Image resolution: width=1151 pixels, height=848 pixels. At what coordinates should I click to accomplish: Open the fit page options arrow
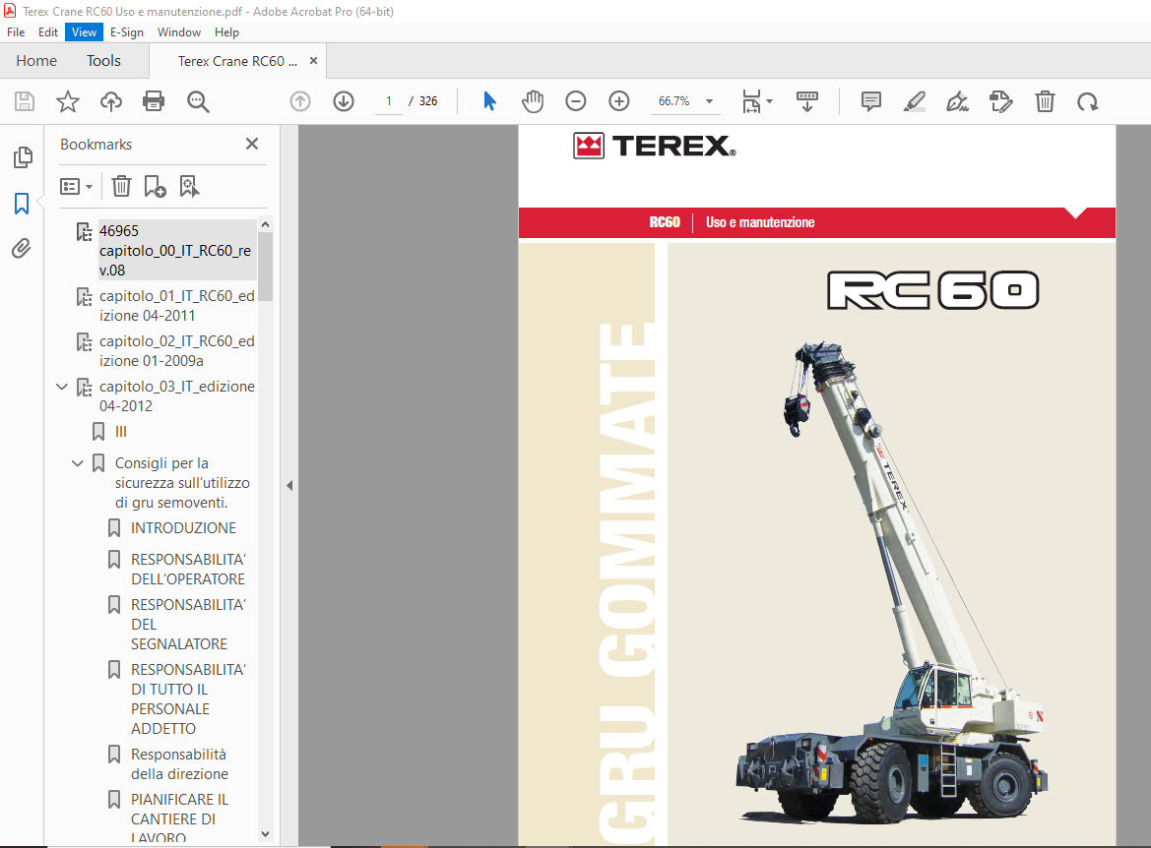pos(769,101)
